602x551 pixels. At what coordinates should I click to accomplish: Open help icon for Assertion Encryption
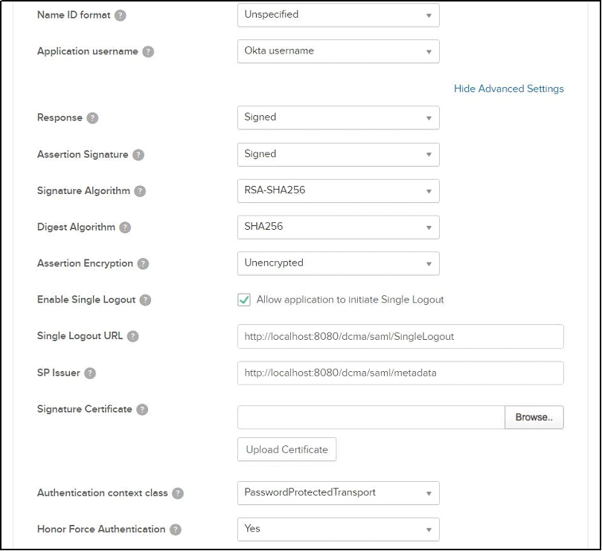click(x=143, y=264)
